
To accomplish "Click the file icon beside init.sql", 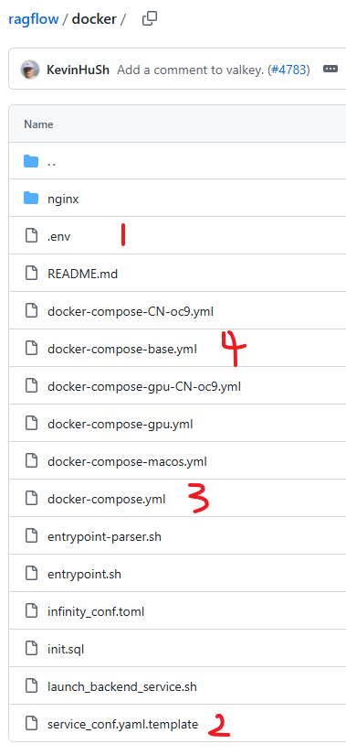I will click(x=31, y=649).
